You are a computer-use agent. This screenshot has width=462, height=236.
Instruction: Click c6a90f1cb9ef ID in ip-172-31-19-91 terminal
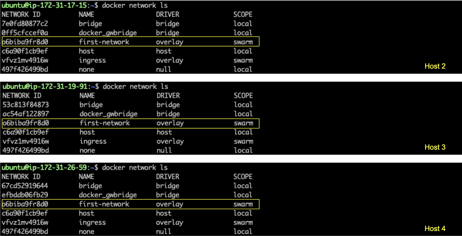pos(26,132)
